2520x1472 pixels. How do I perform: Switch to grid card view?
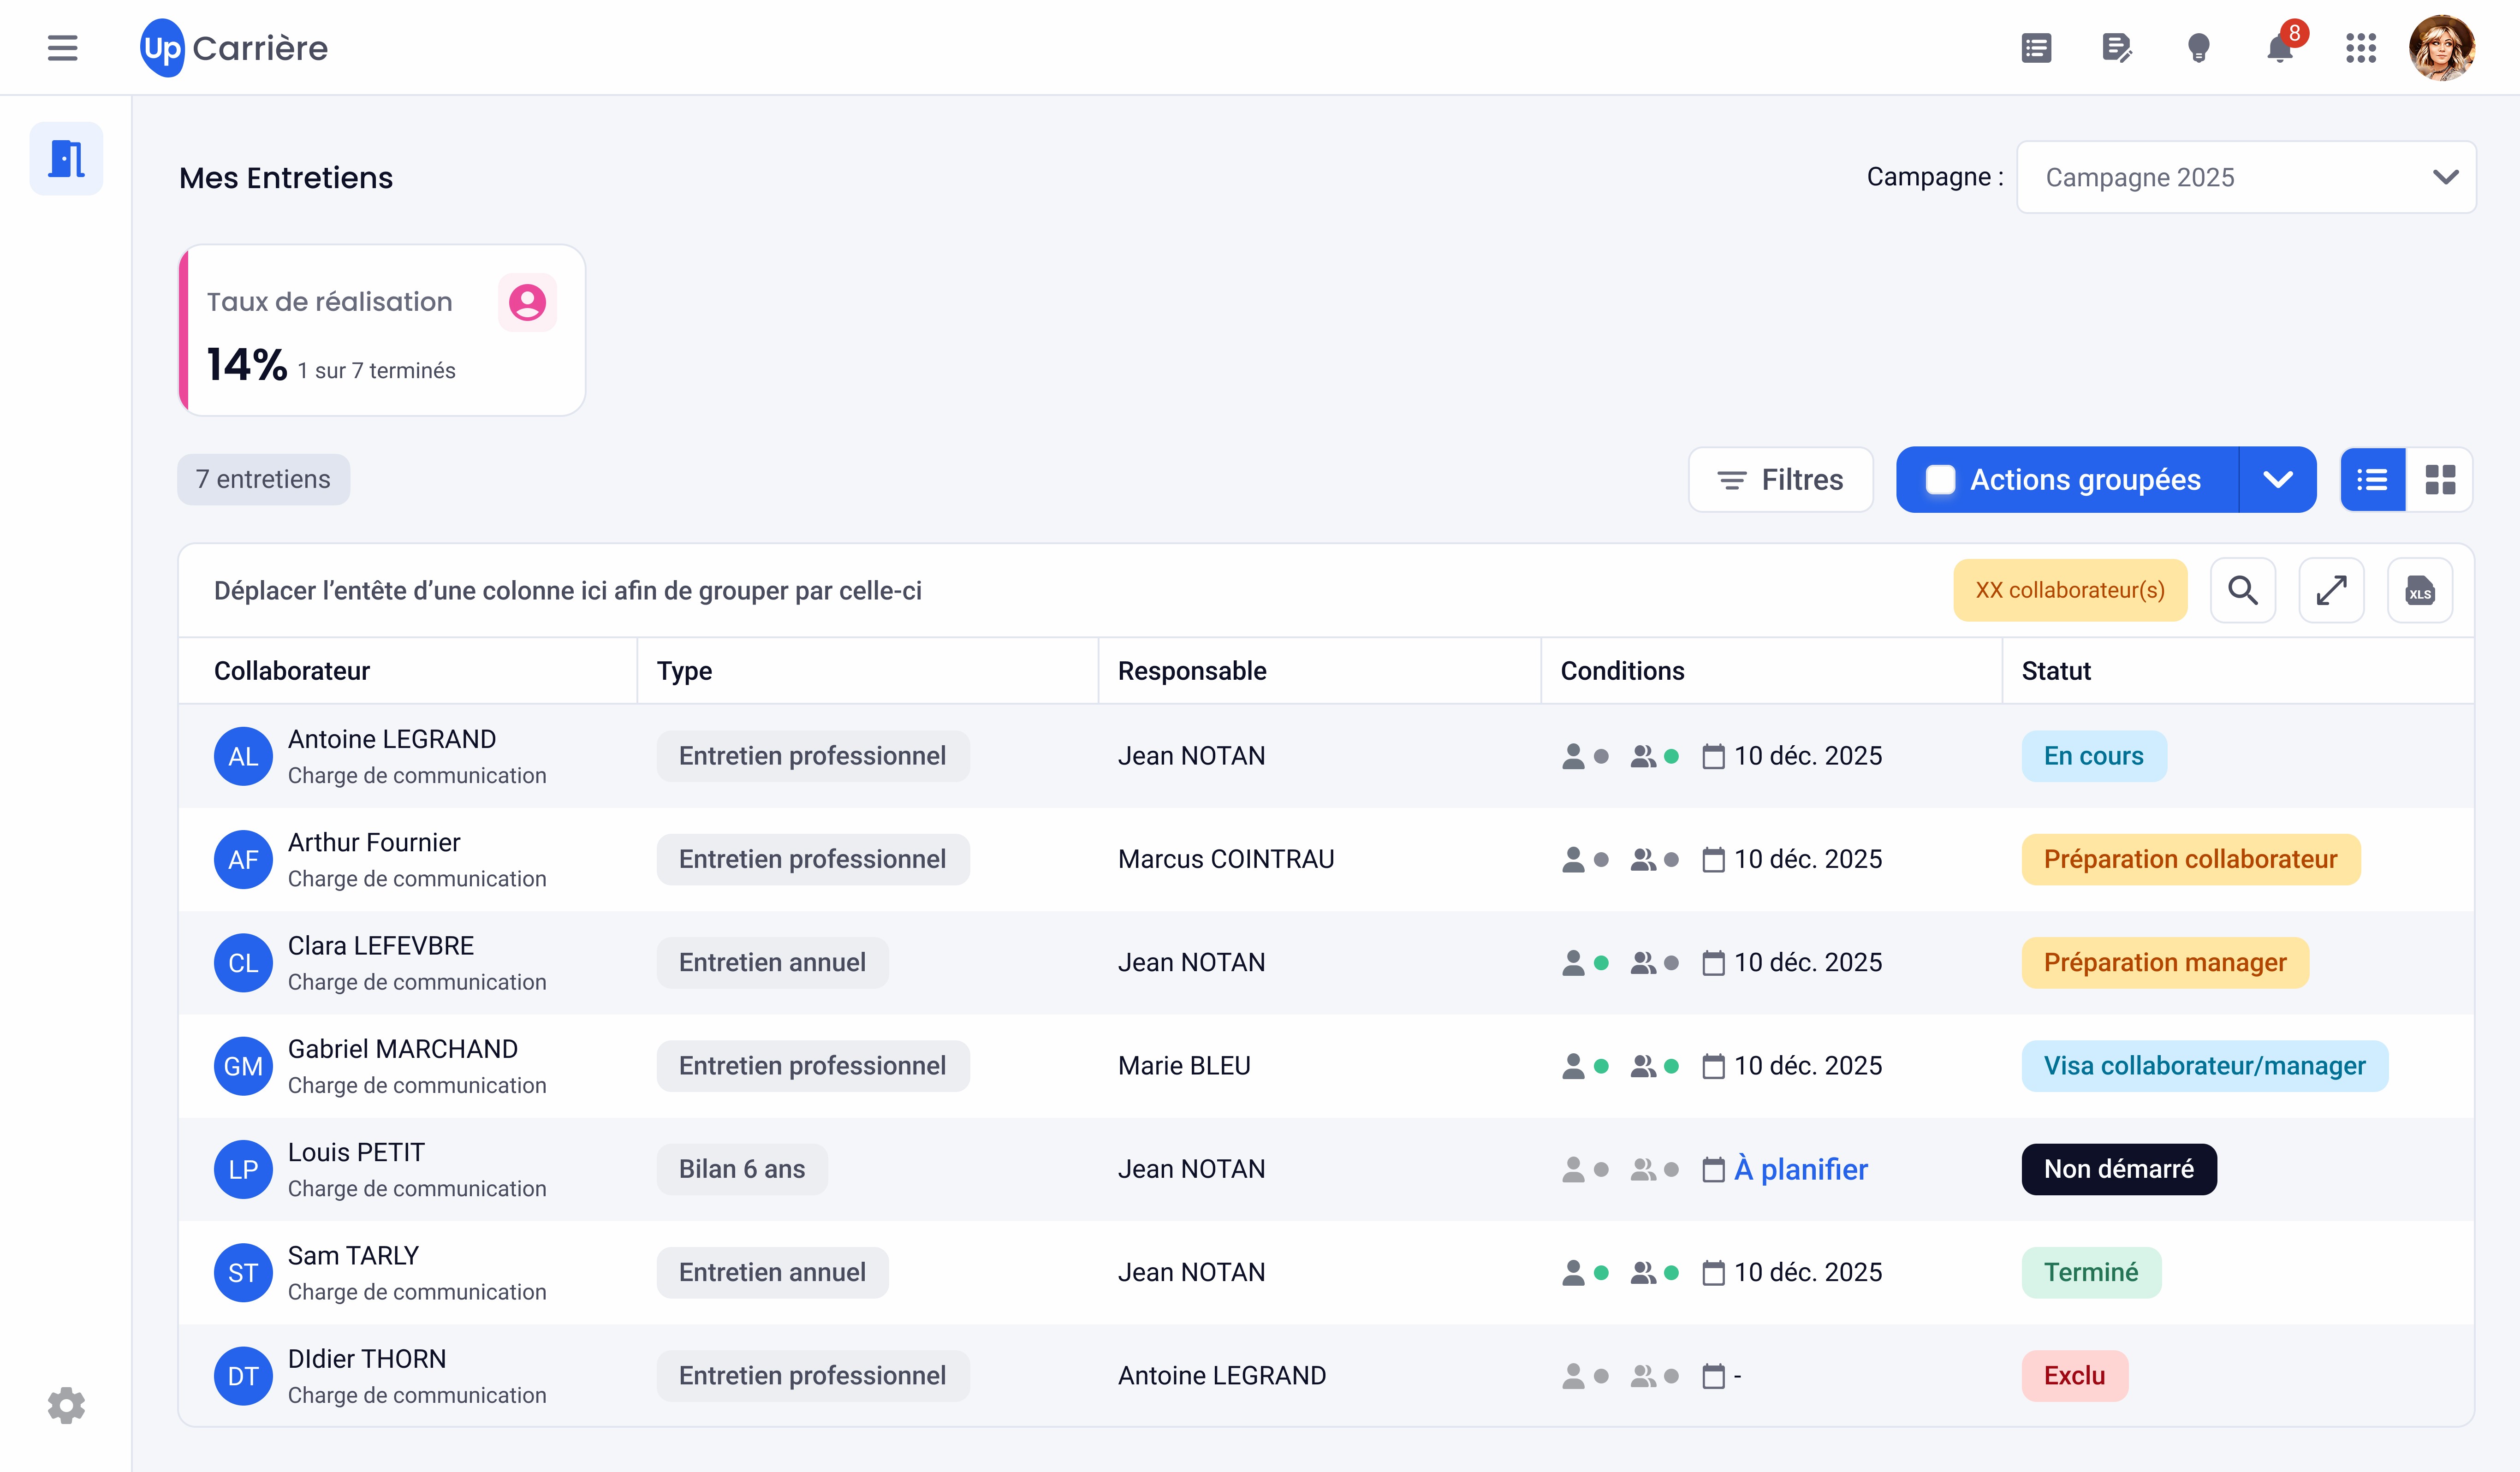pos(2440,480)
